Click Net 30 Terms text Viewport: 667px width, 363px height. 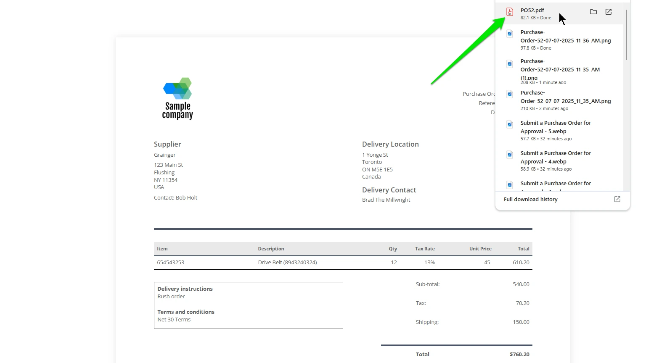[x=174, y=319]
